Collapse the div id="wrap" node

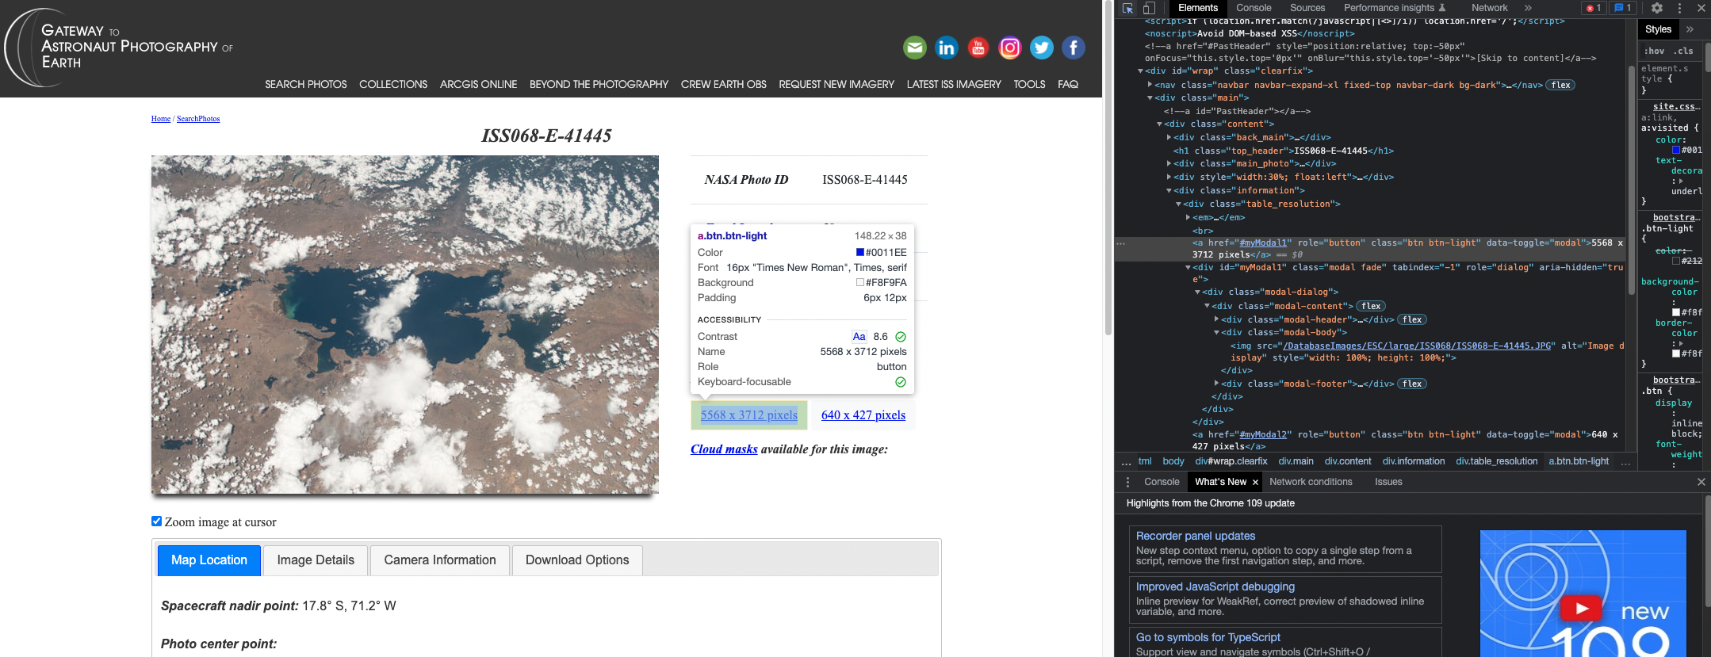click(1140, 71)
